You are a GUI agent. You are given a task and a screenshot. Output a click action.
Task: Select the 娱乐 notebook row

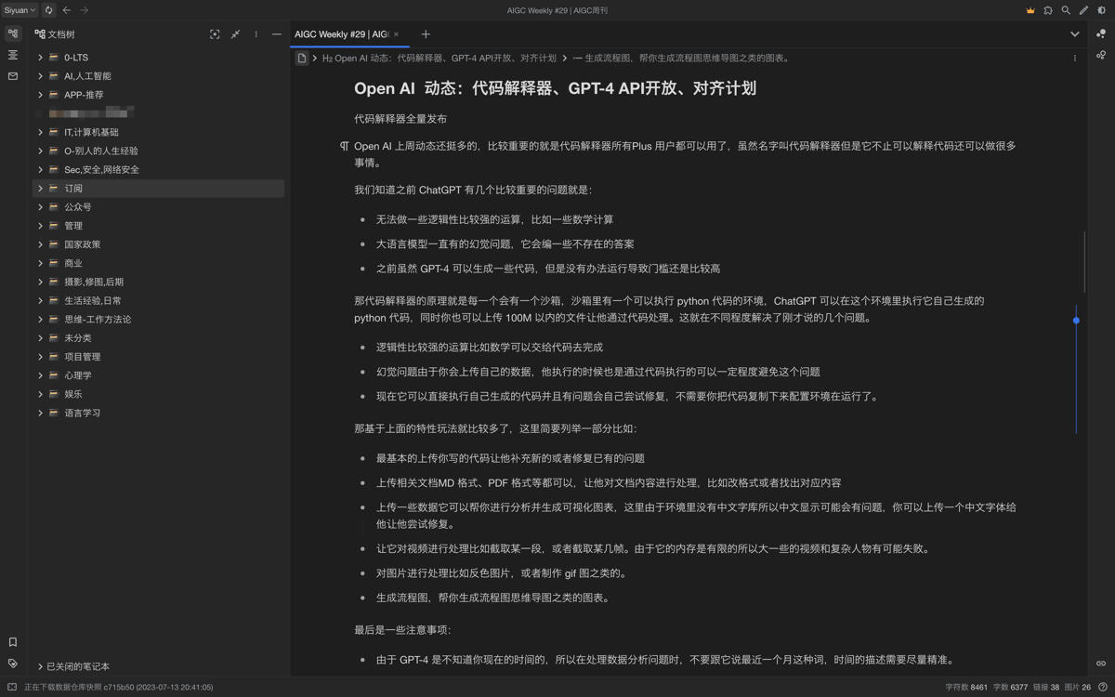point(158,394)
